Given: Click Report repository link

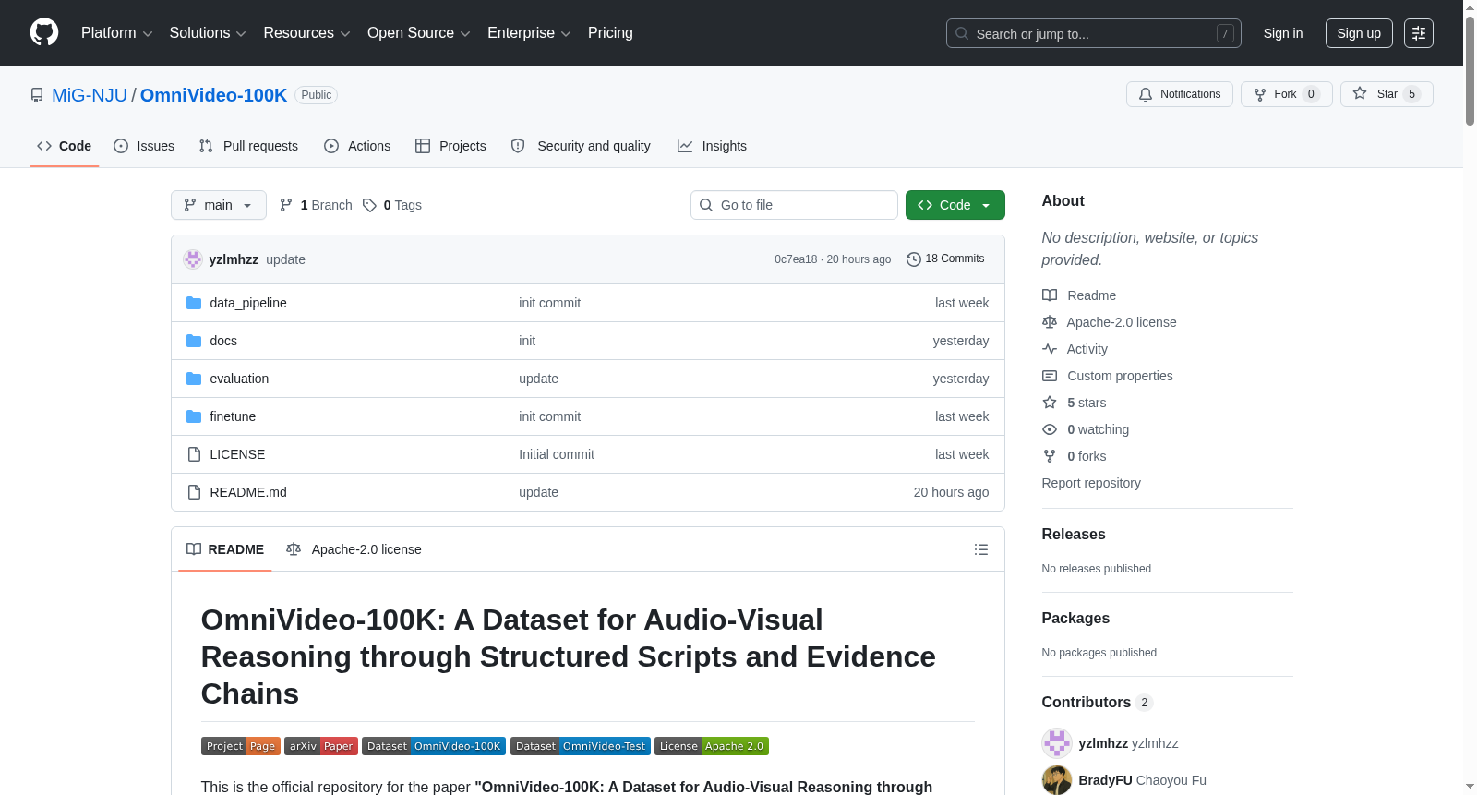Looking at the screenshot, I should [1091, 483].
